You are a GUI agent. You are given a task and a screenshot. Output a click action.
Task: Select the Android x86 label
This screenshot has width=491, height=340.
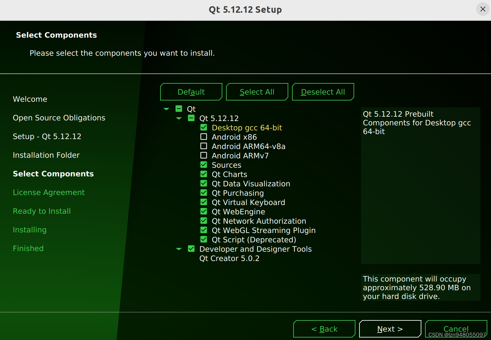(x=234, y=137)
